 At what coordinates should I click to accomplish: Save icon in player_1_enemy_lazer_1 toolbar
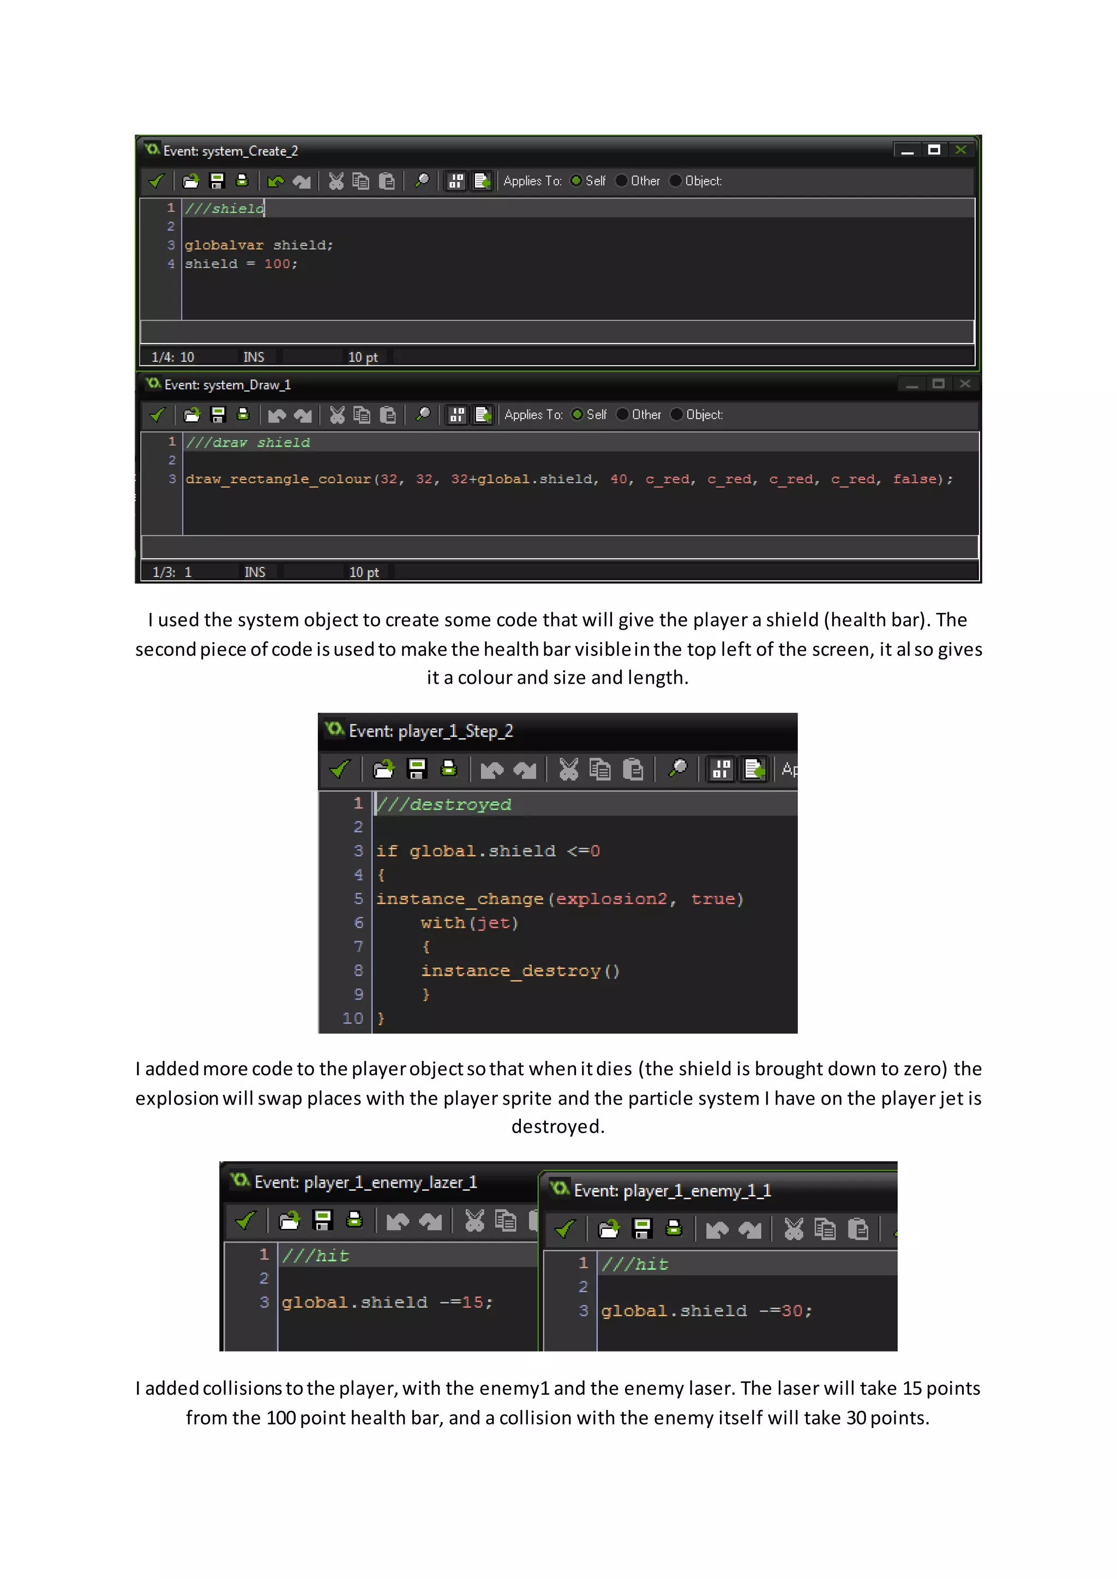coord(322,1221)
